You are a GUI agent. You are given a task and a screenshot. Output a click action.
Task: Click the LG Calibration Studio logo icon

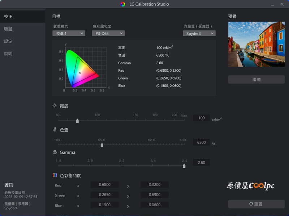(x=123, y=4)
